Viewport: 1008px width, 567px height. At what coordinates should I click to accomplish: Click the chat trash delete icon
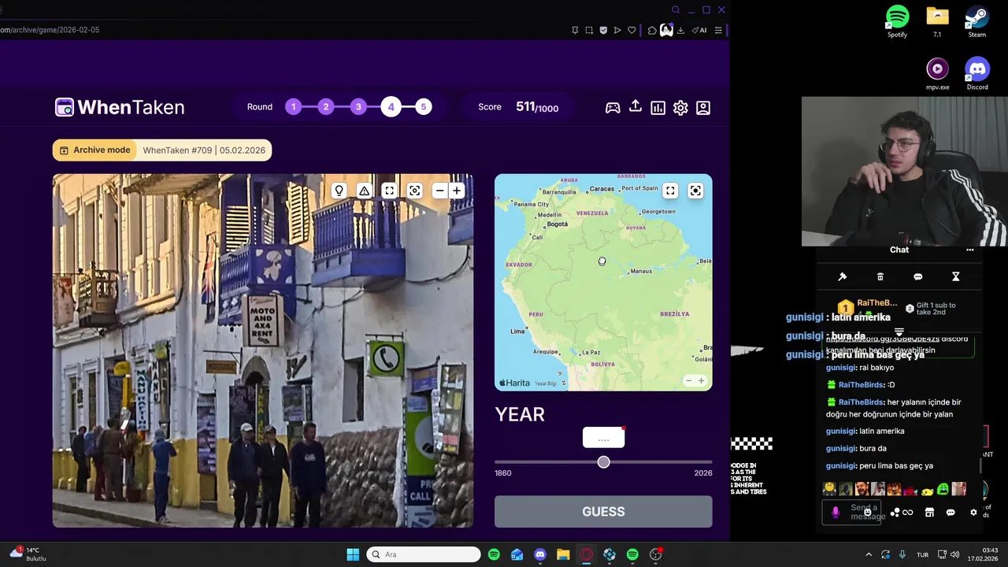point(880,277)
